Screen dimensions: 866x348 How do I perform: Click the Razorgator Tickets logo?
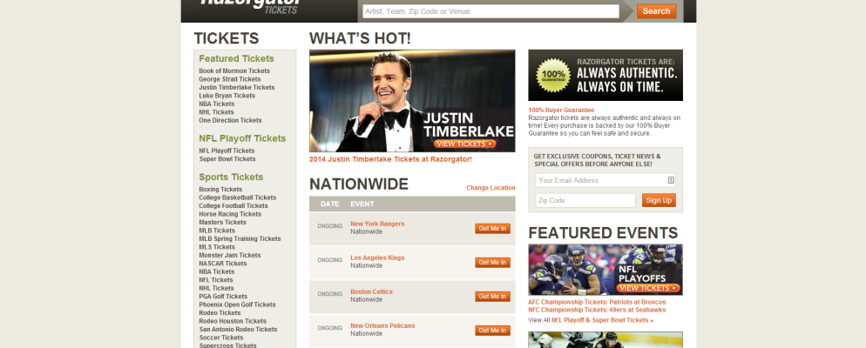pos(250,5)
